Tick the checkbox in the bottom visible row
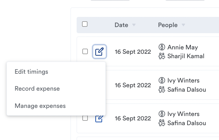This screenshot has height=140, width=219. click(x=85, y=118)
